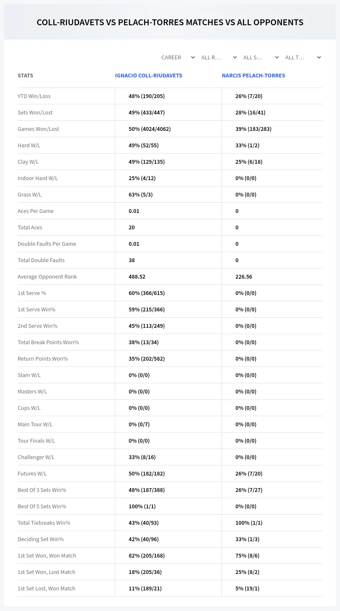Viewport: 340px width, 611px height.
Task: Select the STATS column header
Action: [x=25, y=75]
